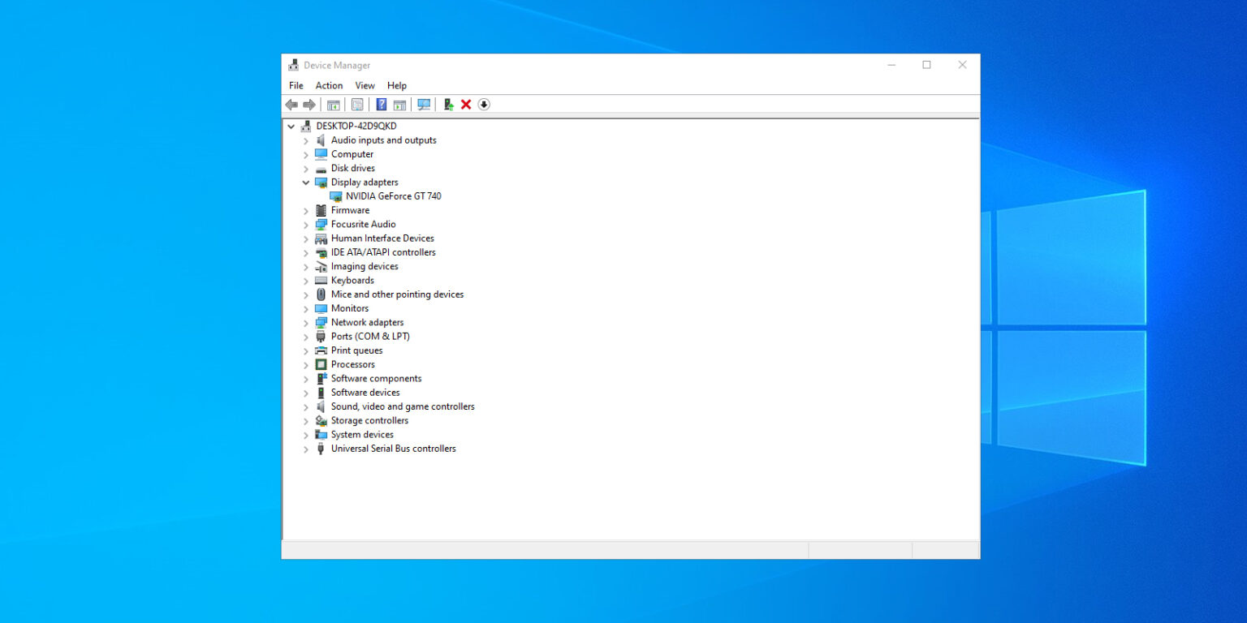This screenshot has width=1247, height=623.
Task: Click the Update device driver icon
Action: pyautogui.click(x=447, y=105)
